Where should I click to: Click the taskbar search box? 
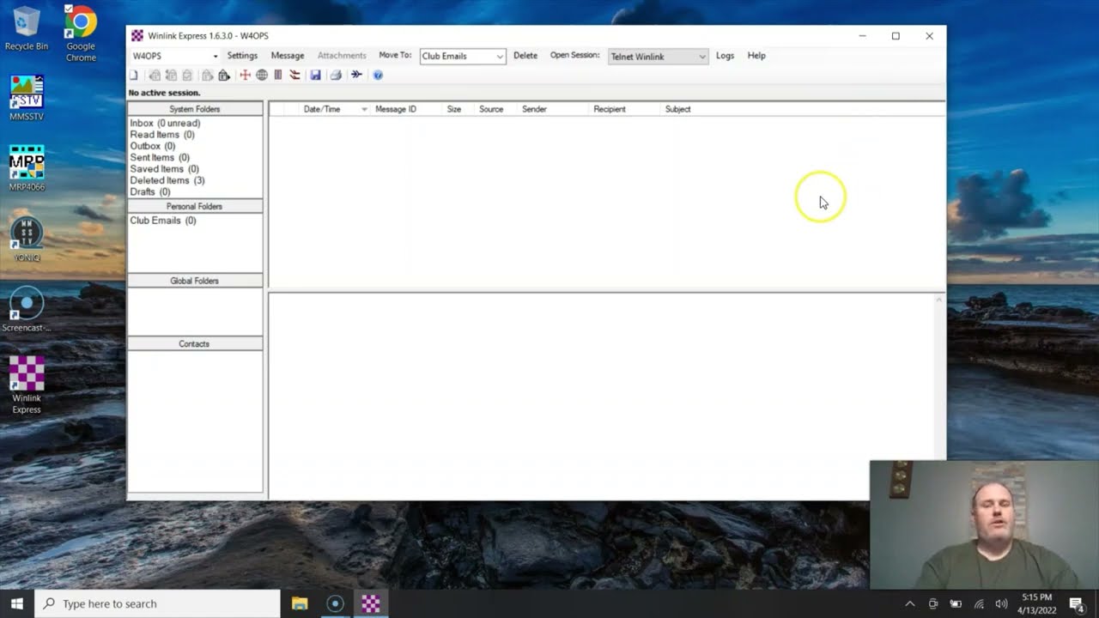point(157,603)
